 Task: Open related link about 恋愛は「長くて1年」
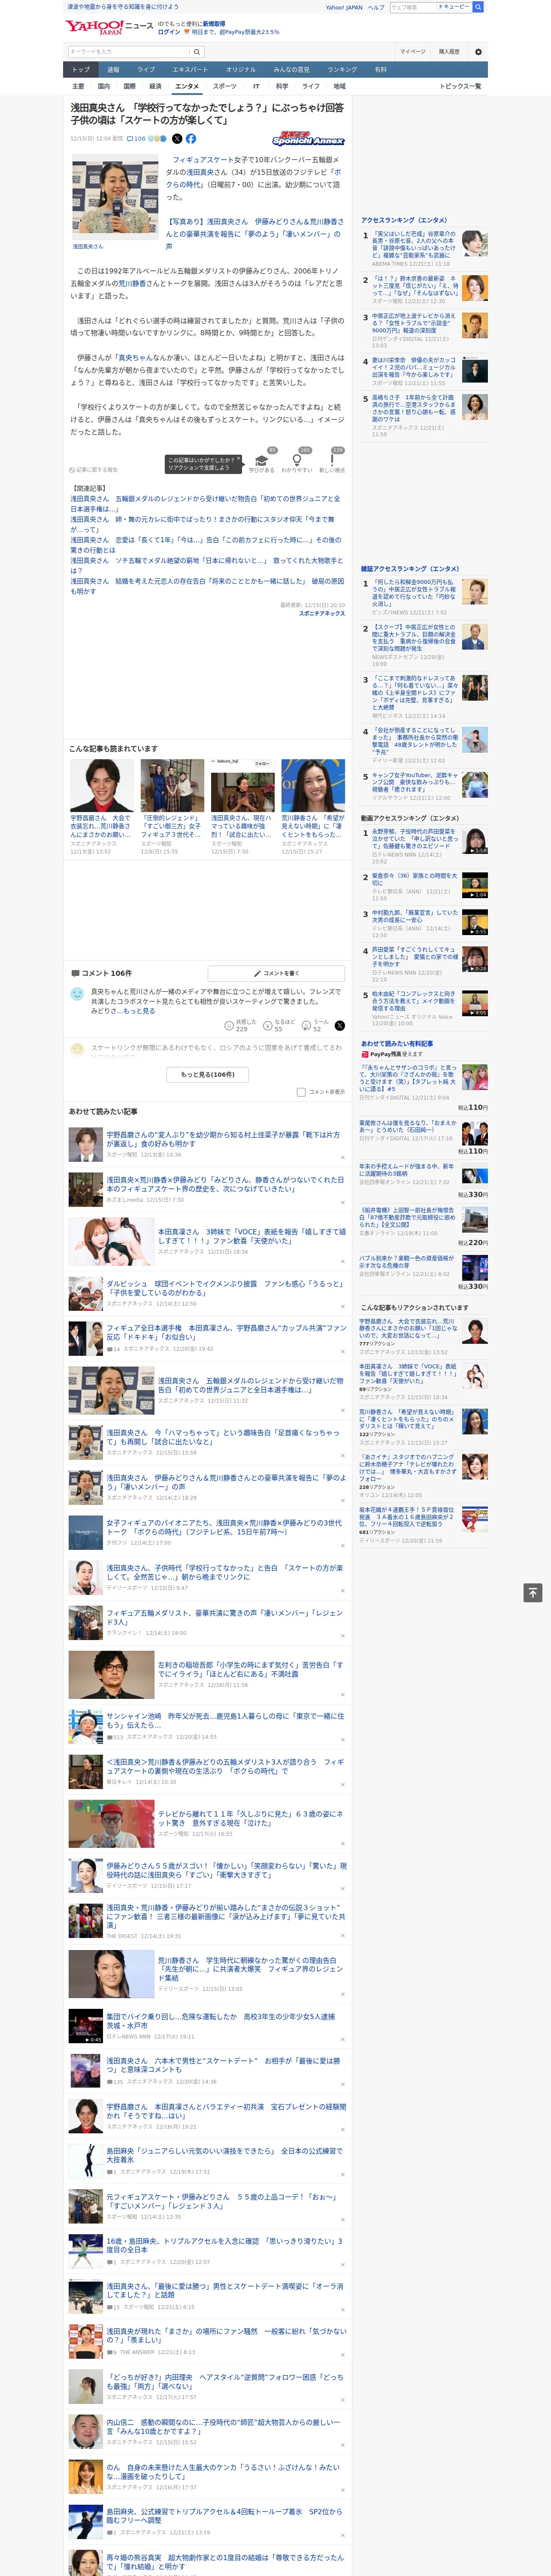[x=205, y=545]
